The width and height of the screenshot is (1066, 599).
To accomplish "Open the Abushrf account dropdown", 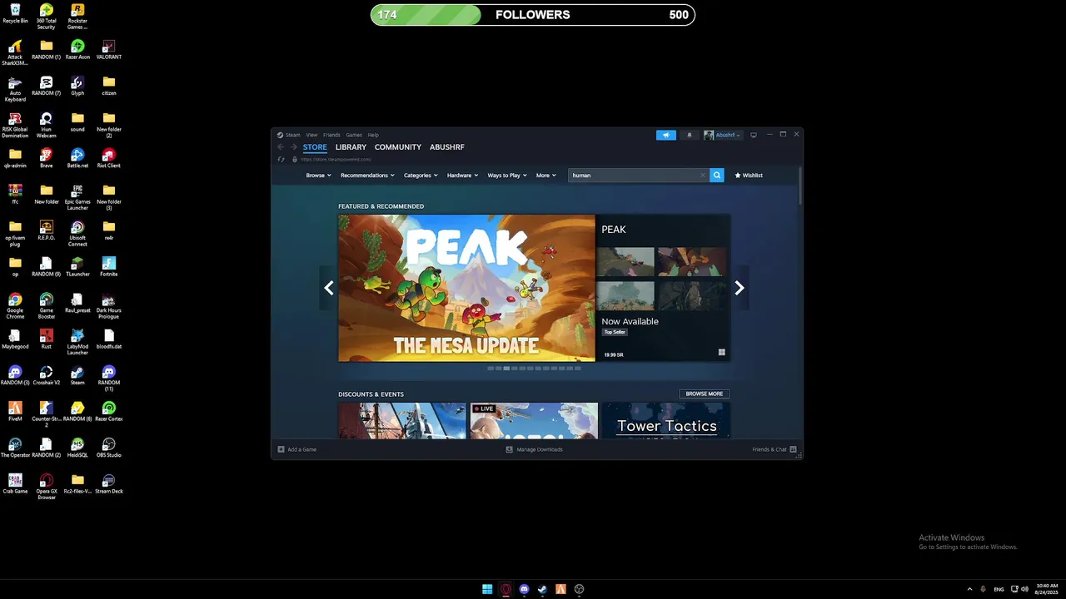I will [722, 135].
